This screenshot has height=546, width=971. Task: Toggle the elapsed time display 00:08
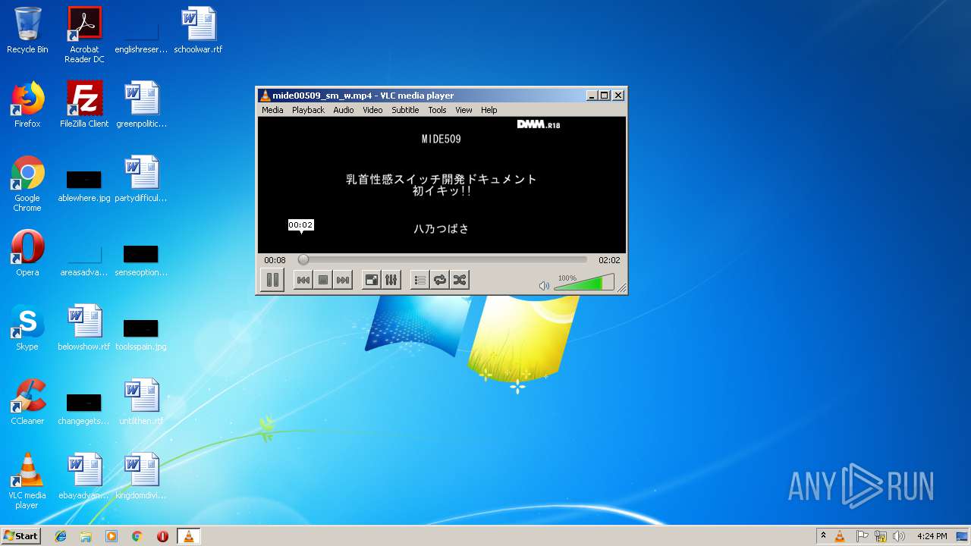[x=275, y=260]
